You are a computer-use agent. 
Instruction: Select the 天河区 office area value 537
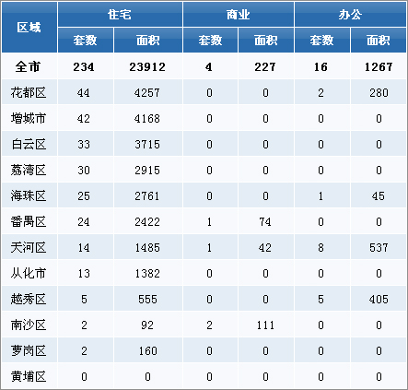379,248
